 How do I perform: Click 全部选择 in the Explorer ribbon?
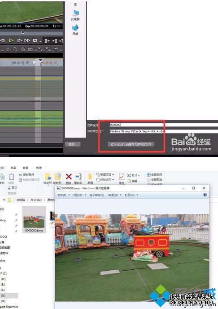(x=154, y=175)
